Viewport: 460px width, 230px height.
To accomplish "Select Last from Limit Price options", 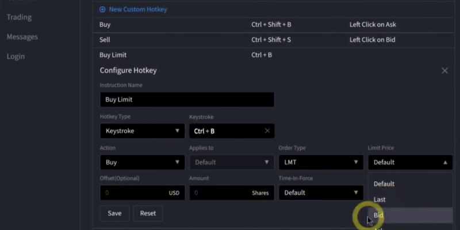I will tap(402, 200).
